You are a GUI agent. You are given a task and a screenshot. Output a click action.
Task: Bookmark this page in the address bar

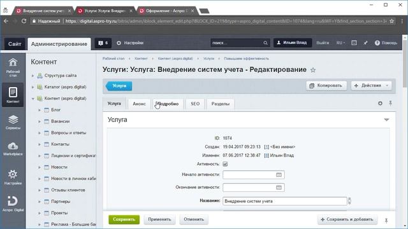coord(391,21)
